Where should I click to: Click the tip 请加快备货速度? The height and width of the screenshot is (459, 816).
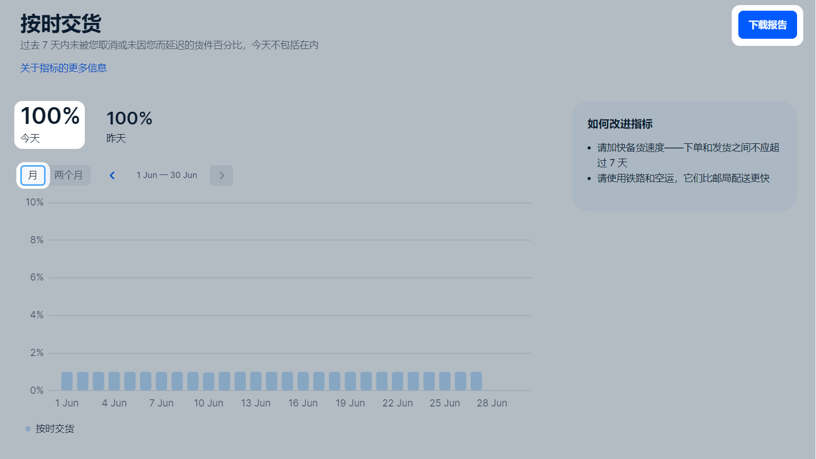[x=688, y=155]
